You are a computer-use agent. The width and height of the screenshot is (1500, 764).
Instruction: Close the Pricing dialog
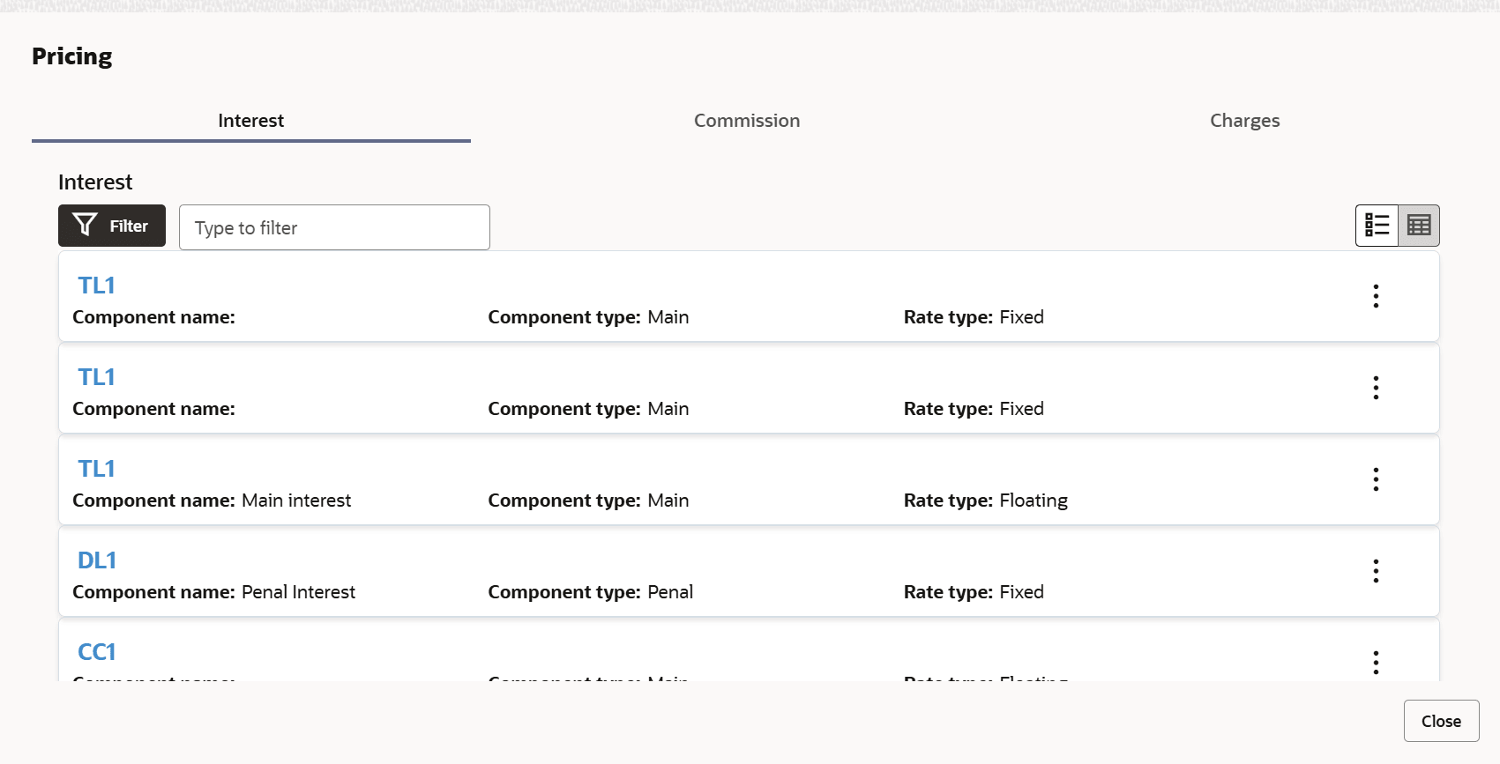[1441, 721]
